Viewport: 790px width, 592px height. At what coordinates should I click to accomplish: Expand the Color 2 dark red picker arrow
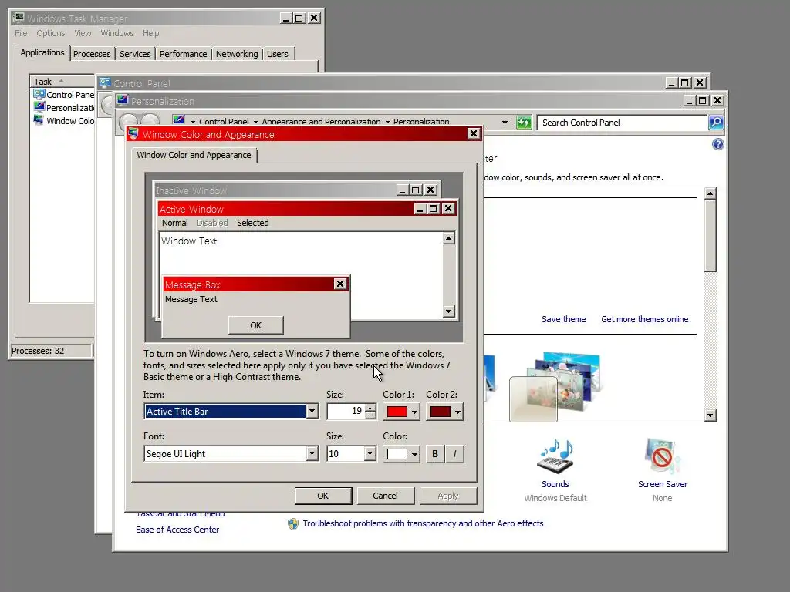pyautogui.click(x=457, y=412)
